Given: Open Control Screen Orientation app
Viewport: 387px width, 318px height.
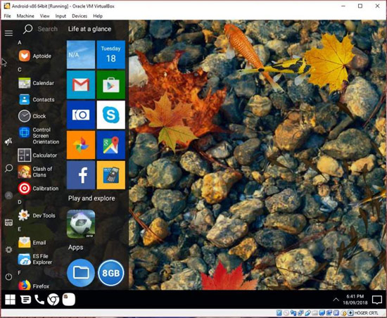Looking at the screenshot, I should (x=39, y=136).
